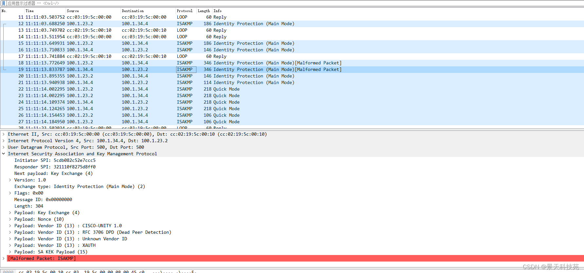Click the Length: 304 field

tap(28, 206)
